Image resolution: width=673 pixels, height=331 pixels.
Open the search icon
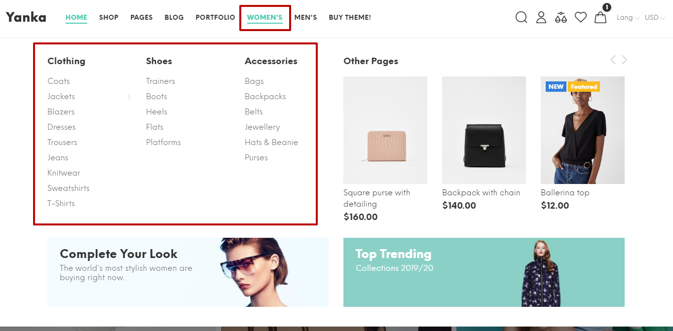(521, 17)
